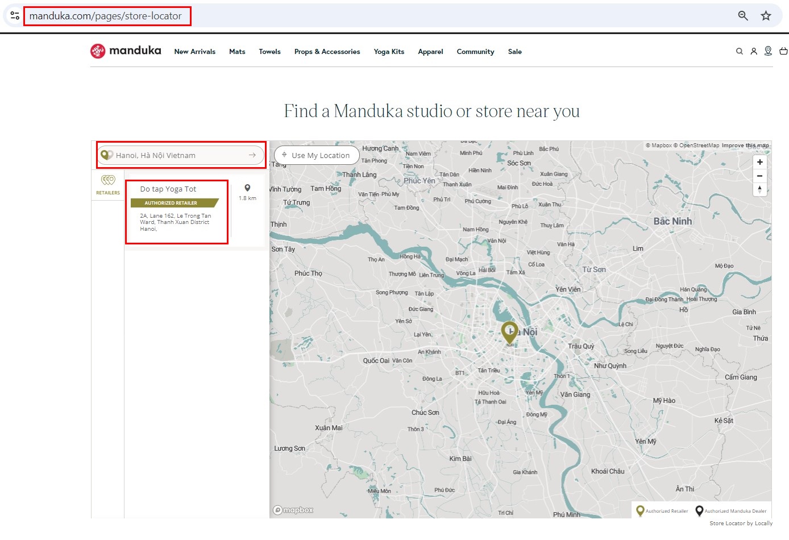Open the Do tap Yoga Tot listing
This screenshot has height=540, width=789.
(x=168, y=189)
